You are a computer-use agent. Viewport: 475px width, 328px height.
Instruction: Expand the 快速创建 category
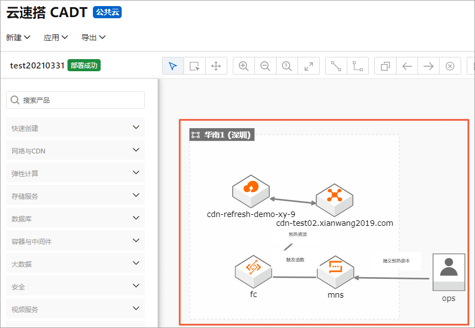click(75, 128)
